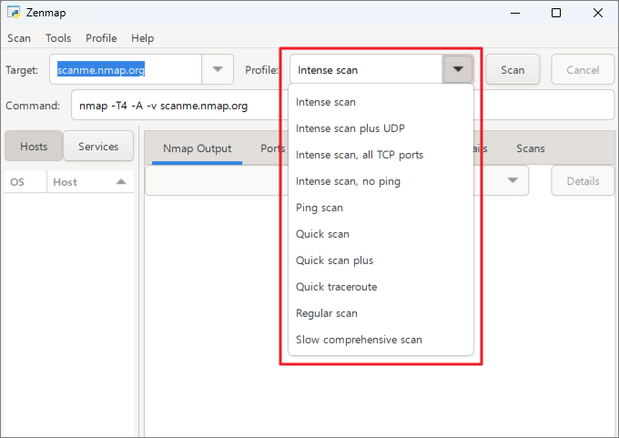
Task: Select the Hosts button
Action: [x=34, y=146]
